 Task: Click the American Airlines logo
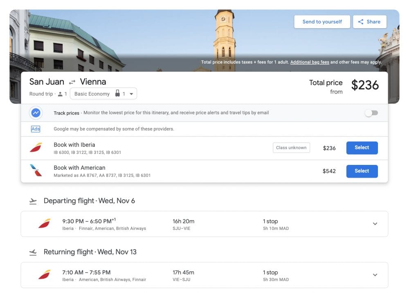click(x=36, y=171)
